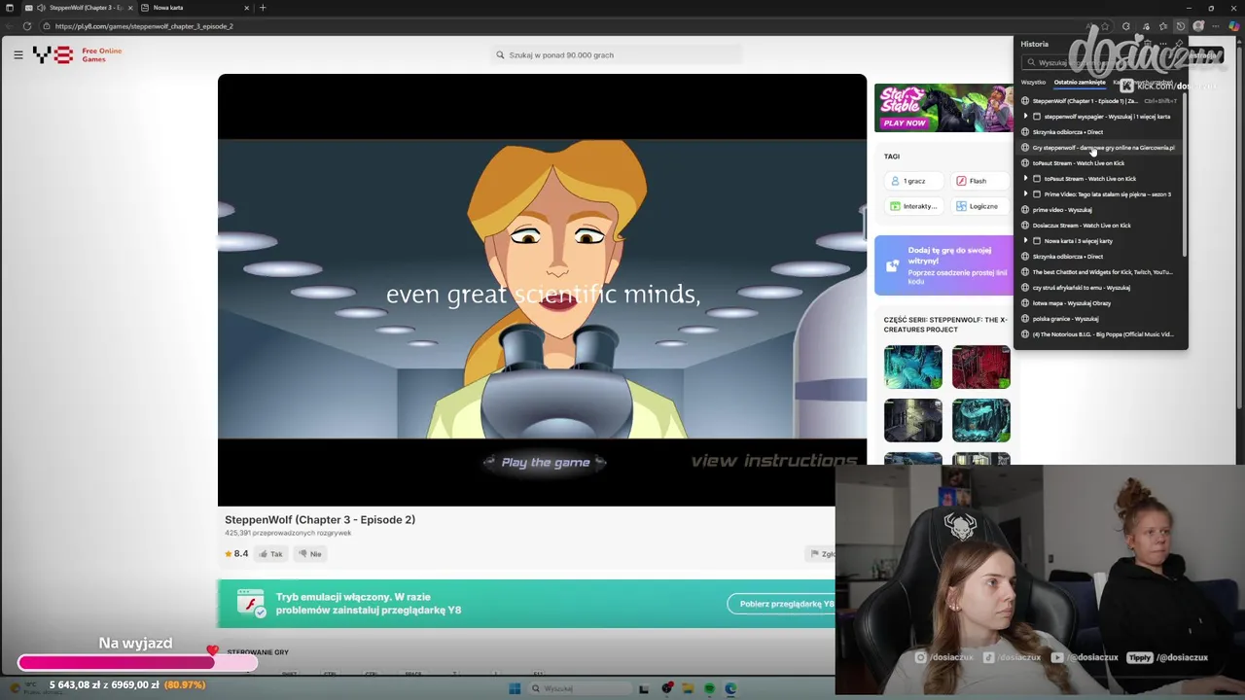The width and height of the screenshot is (1245, 700).
Task: Open The Notorious B.I.G. Big Poppa entry
Action: [x=1100, y=334]
